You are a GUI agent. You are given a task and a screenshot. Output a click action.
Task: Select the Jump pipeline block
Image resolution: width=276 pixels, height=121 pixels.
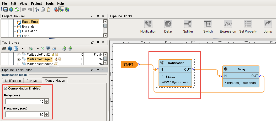coord(268,24)
